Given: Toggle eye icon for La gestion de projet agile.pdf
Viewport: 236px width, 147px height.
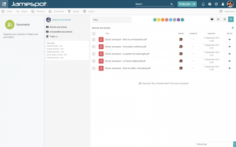Looking at the screenshot, I should click(230, 54).
